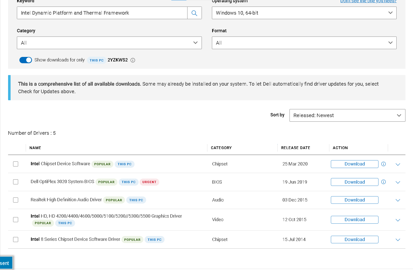This screenshot has height=270, width=413.
Task: Click the info icon beside service tag 2YZKWS2
Action: pyautogui.click(x=133, y=60)
